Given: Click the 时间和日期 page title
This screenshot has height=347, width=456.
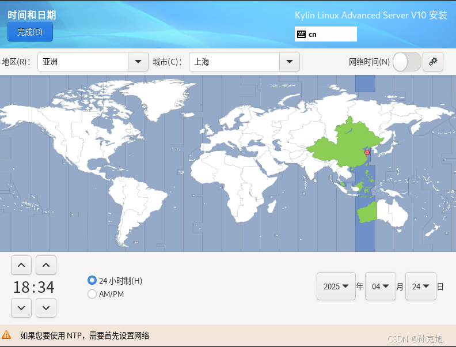Looking at the screenshot, I should pos(32,15).
